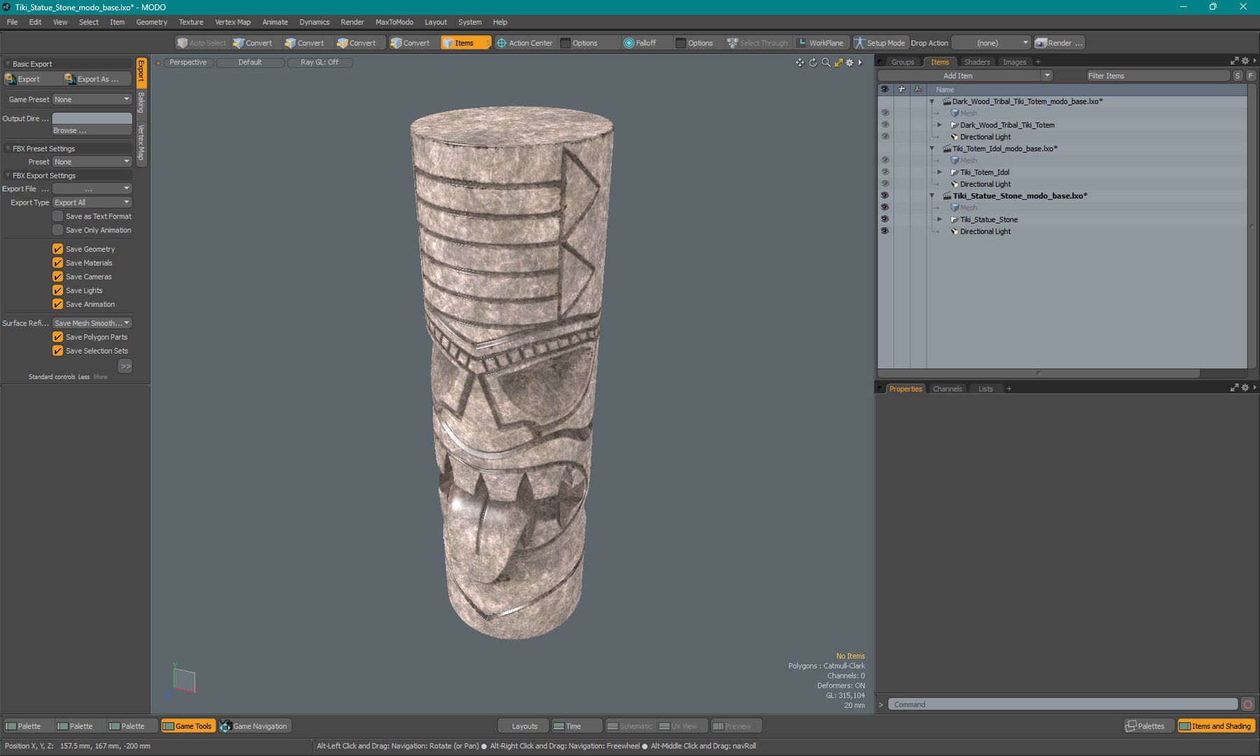Click the viewport zoom magnifier icon
Image resolution: width=1260 pixels, height=756 pixels.
(826, 62)
